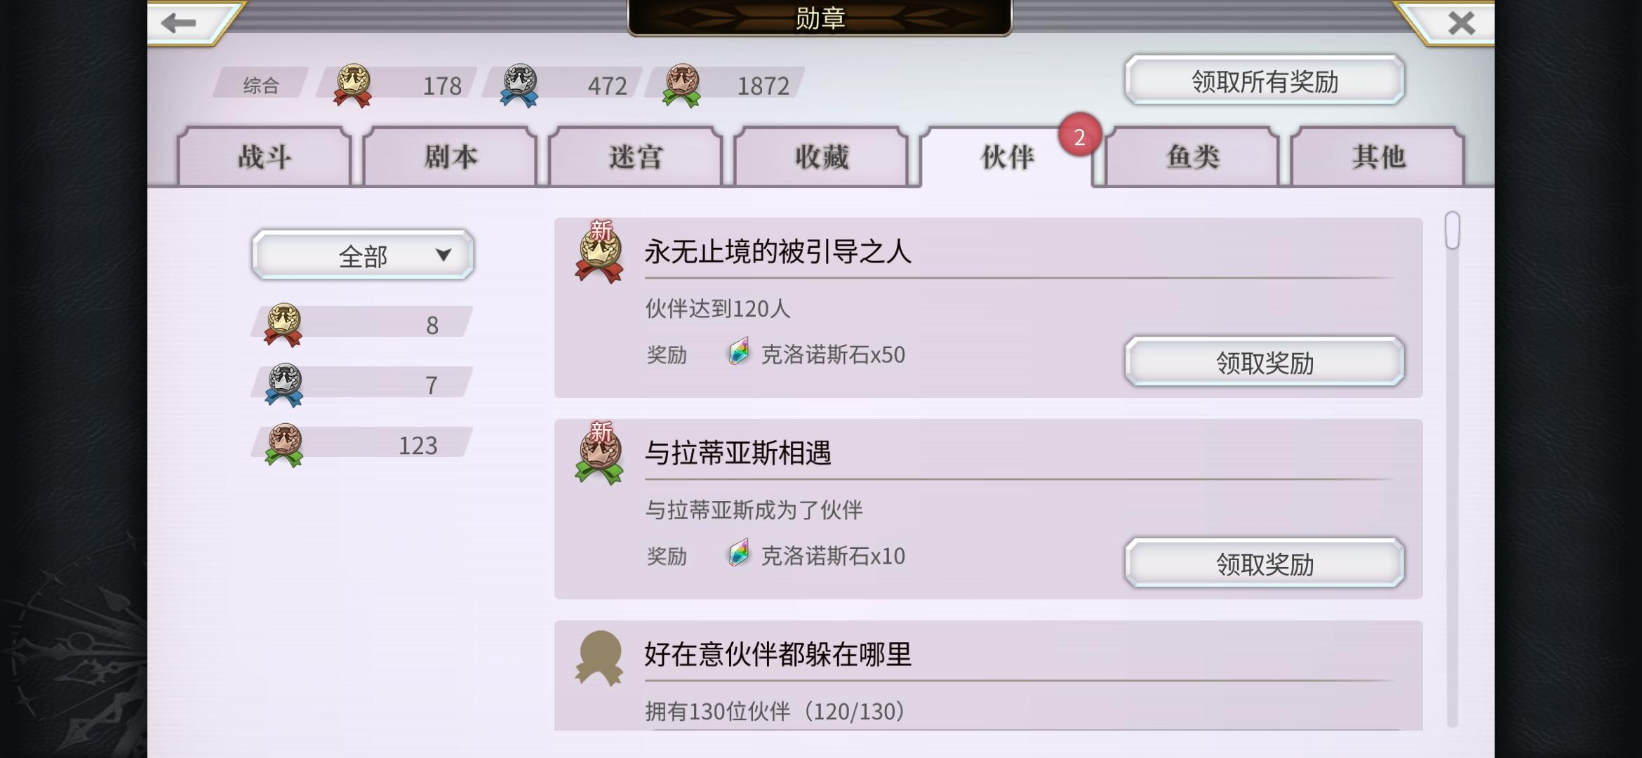Click the silver medal icon beside 472
Screen dimensions: 1642x758
[519, 86]
